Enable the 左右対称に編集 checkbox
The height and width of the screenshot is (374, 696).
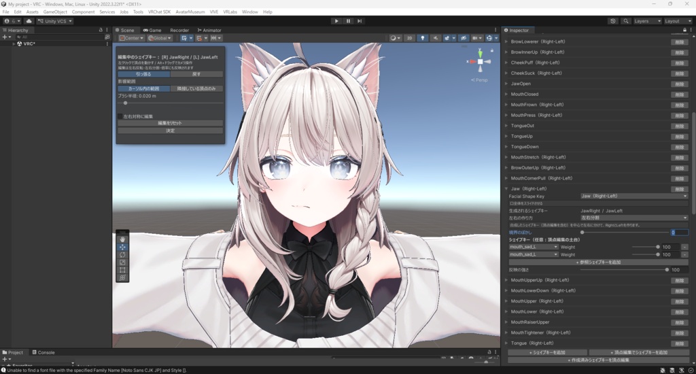pos(120,116)
